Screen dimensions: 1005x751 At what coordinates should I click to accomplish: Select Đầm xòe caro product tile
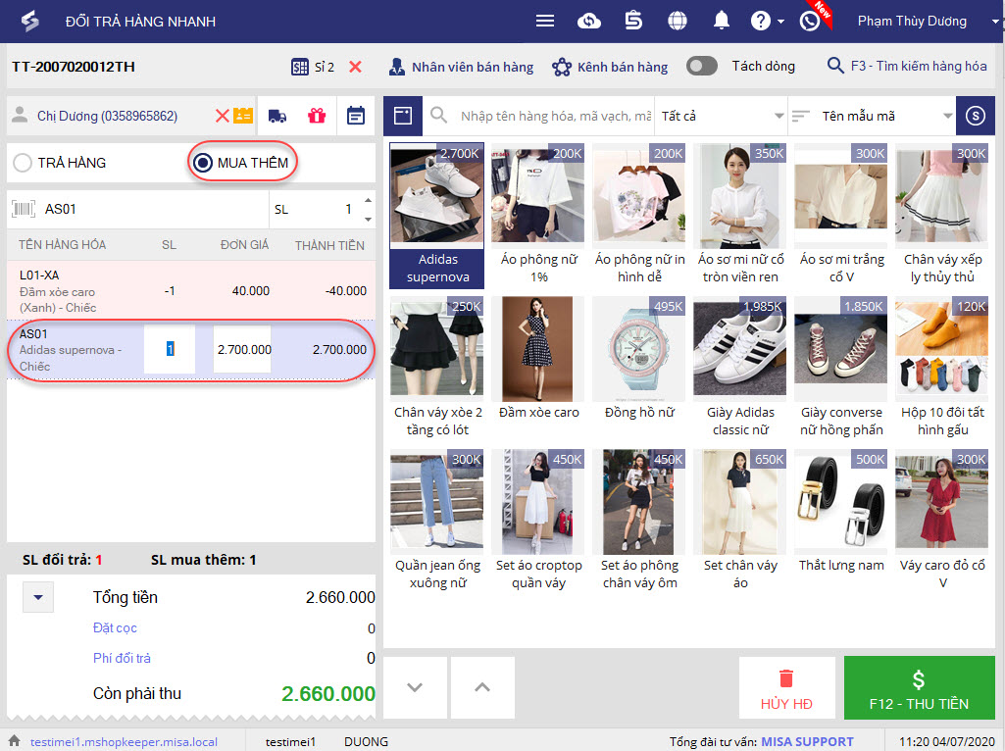538,369
